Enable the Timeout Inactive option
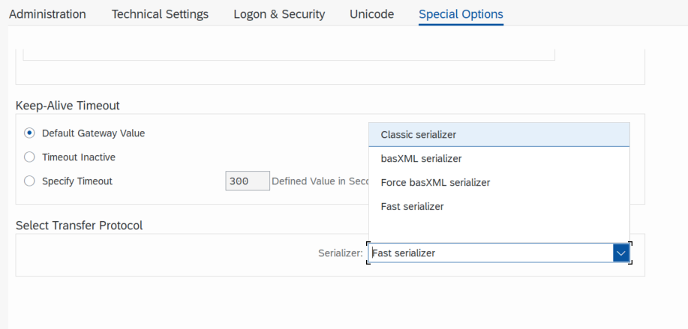The width and height of the screenshot is (688, 329). [29, 157]
